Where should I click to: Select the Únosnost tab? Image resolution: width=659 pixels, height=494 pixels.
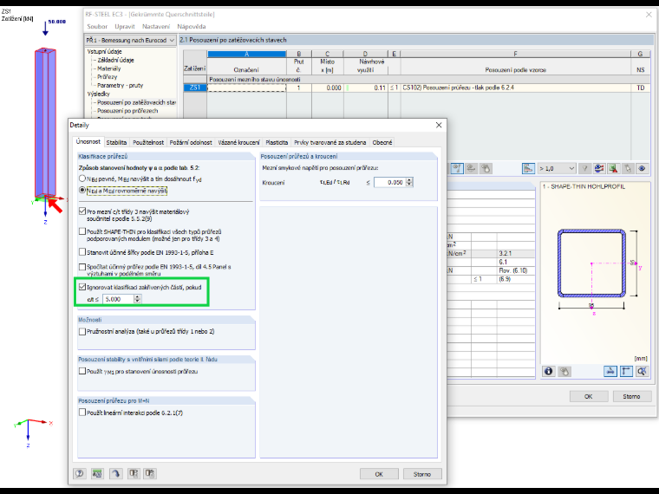88,141
